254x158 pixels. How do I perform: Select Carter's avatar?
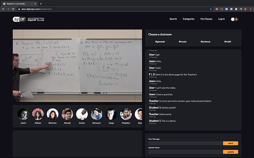82,114
